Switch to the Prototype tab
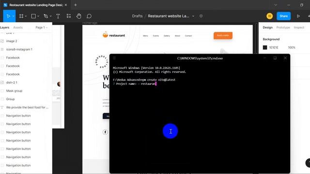310x174 pixels. [283, 28]
